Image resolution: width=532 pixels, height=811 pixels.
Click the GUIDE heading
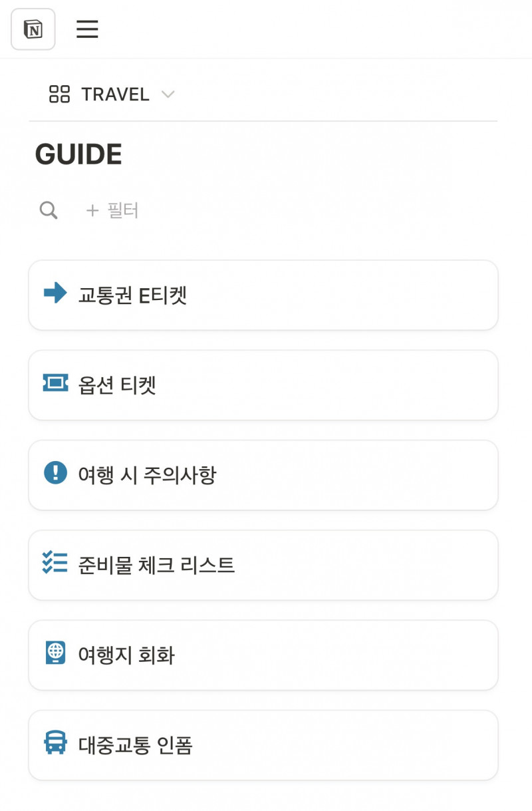(x=78, y=154)
